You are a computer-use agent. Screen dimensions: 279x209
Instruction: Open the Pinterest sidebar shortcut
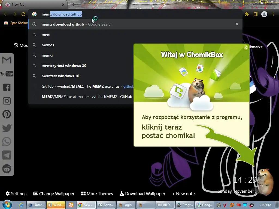coord(7,114)
